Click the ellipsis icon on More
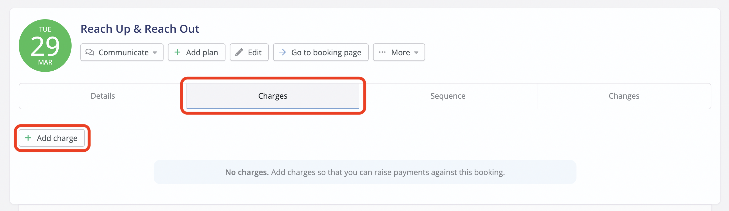 click(x=382, y=52)
